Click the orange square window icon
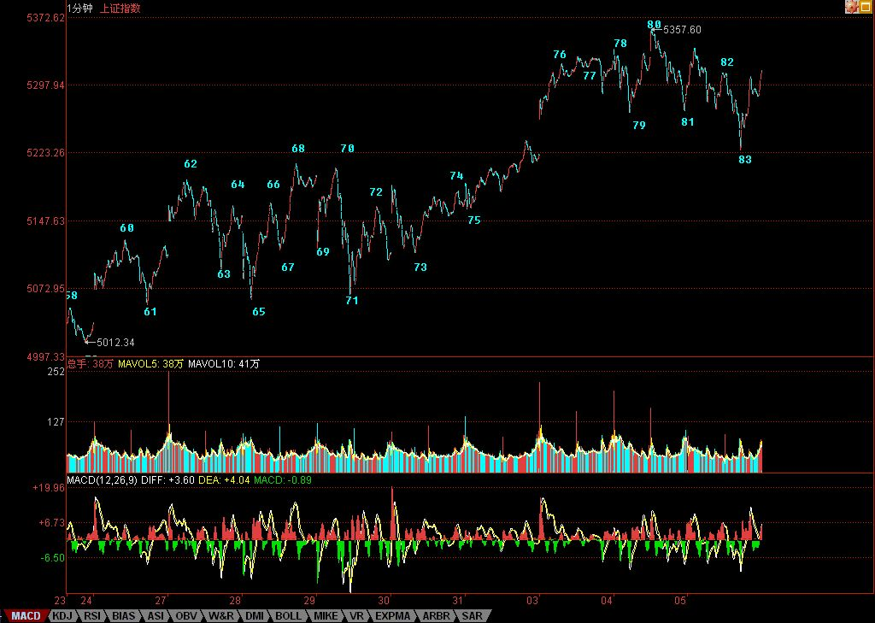This screenshot has height=623, width=875. point(865,7)
